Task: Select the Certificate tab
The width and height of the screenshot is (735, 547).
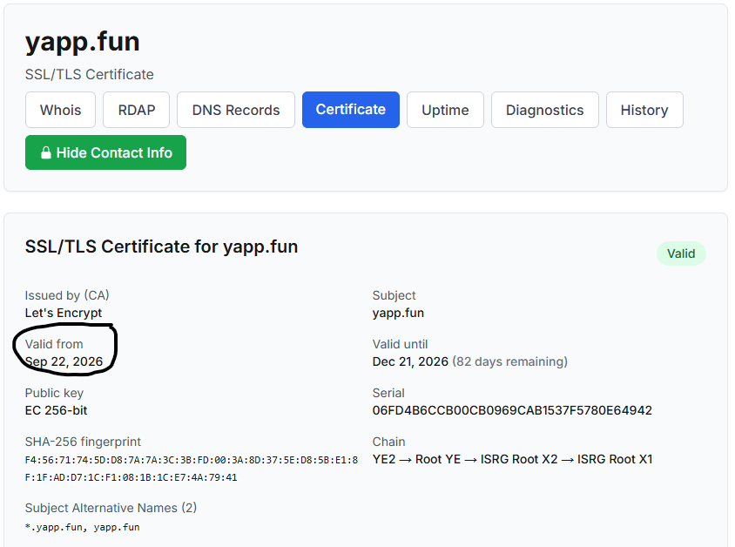Action: pyautogui.click(x=351, y=110)
